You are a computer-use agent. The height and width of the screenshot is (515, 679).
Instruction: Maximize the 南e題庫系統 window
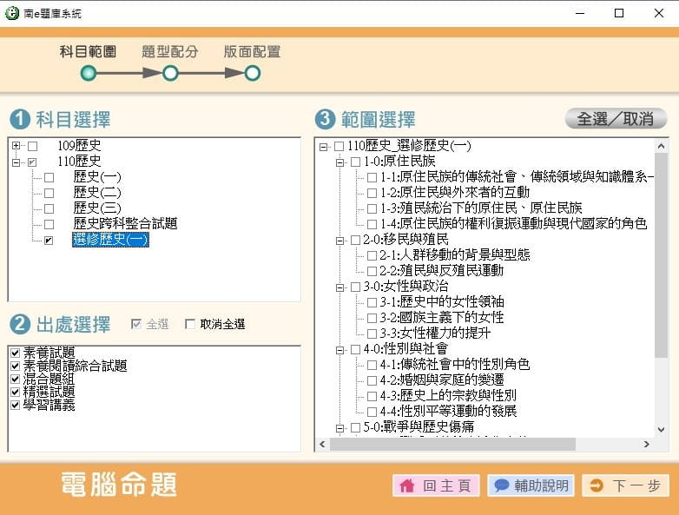[619, 13]
